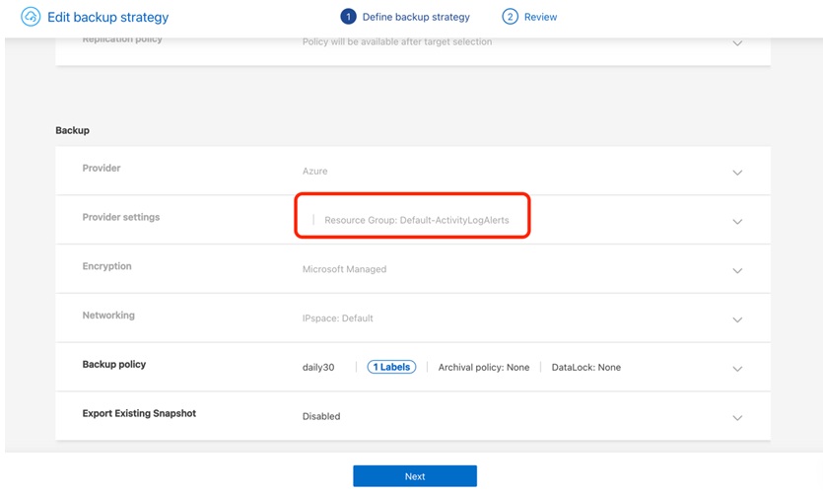Expand the Export Existing Snapshot chevron

(x=737, y=418)
